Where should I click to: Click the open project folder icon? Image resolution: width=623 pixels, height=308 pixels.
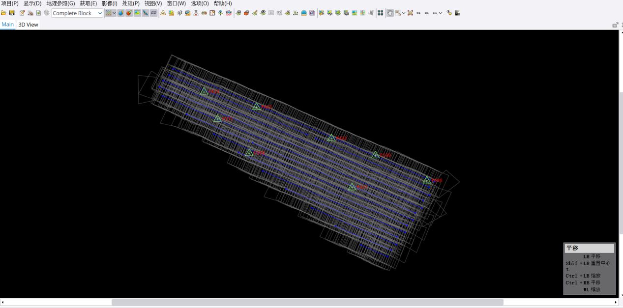[x=4, y=13]
